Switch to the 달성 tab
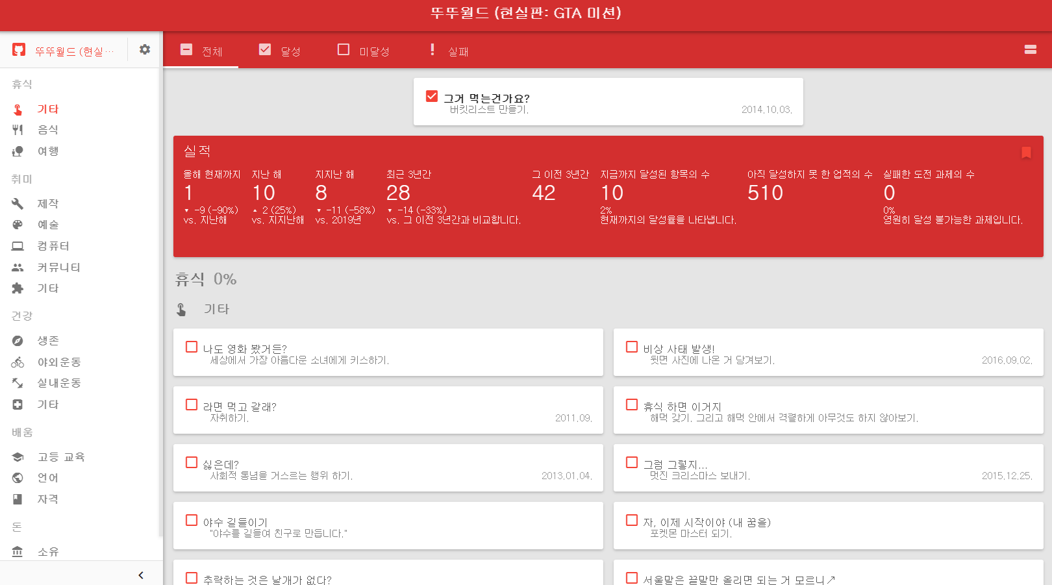 pos(279,50)
